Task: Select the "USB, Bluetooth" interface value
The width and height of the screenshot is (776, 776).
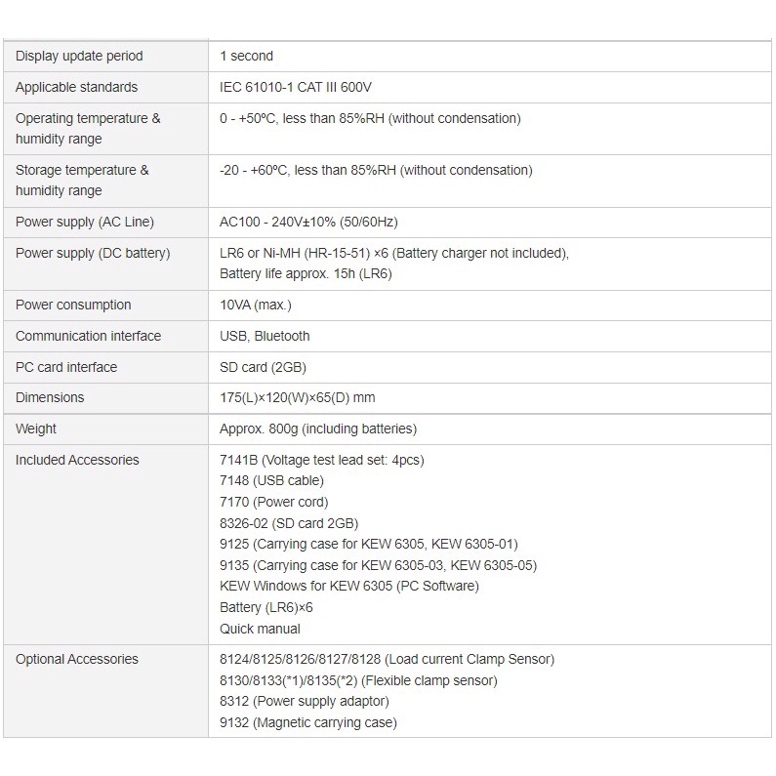Action: (x=265, y=336)
